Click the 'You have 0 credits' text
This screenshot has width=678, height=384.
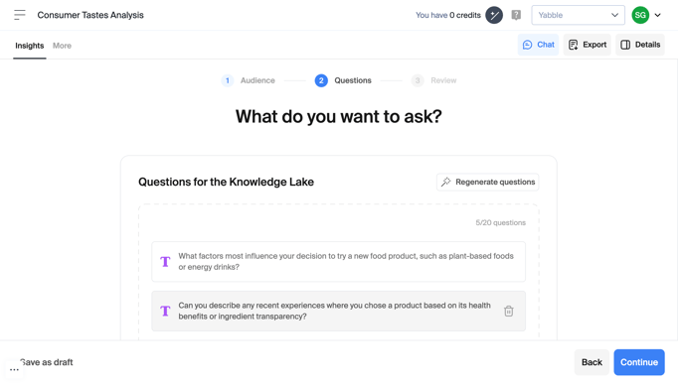[x=448, y=15]
